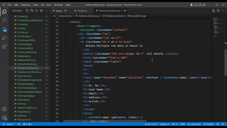Open Contact.js in the Explorer
The width and height of the screenshot is (227, 128).
click(23, 16)
